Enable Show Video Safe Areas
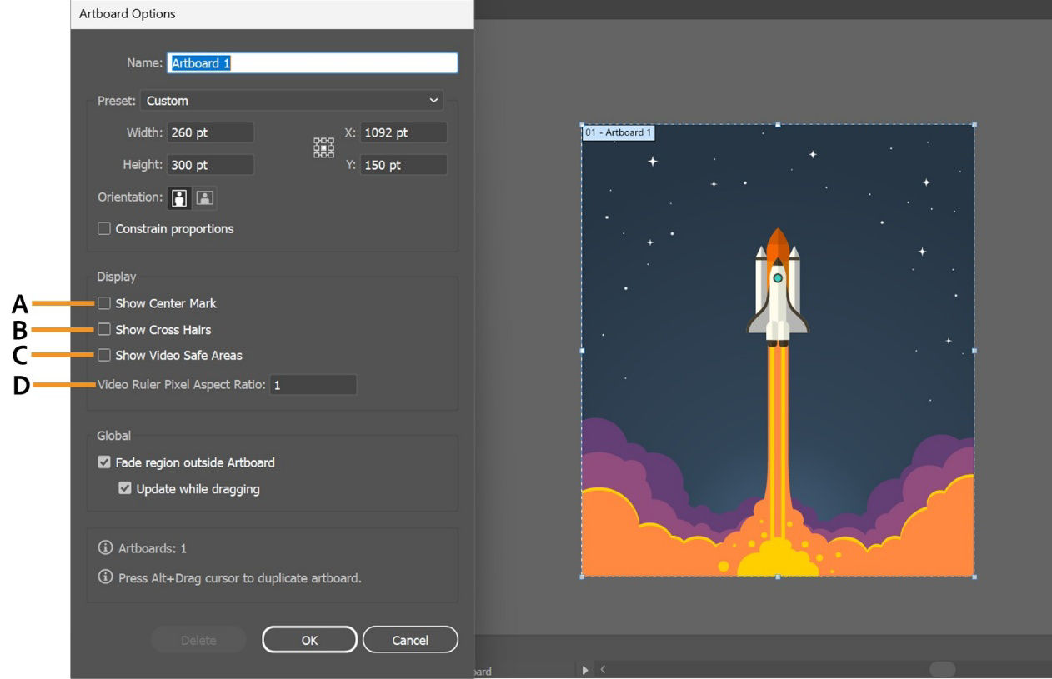The height and width of the screenshot is (679, 1052). pos(105,355)
